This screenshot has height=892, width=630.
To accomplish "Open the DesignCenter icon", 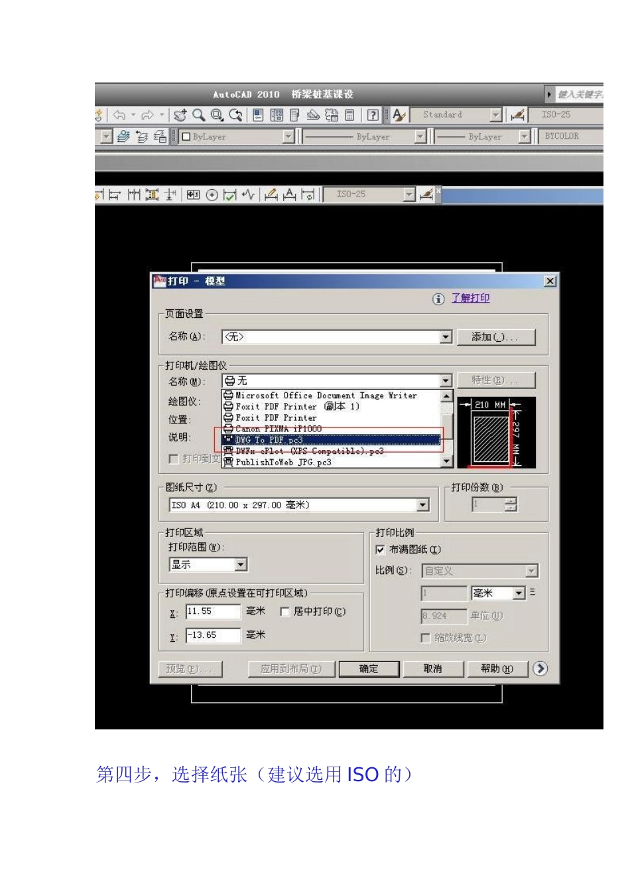I will coord(277,115).
